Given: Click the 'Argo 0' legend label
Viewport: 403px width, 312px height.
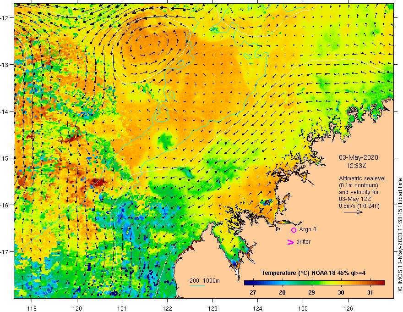Looking at the screenshot, I should (308, 229).
